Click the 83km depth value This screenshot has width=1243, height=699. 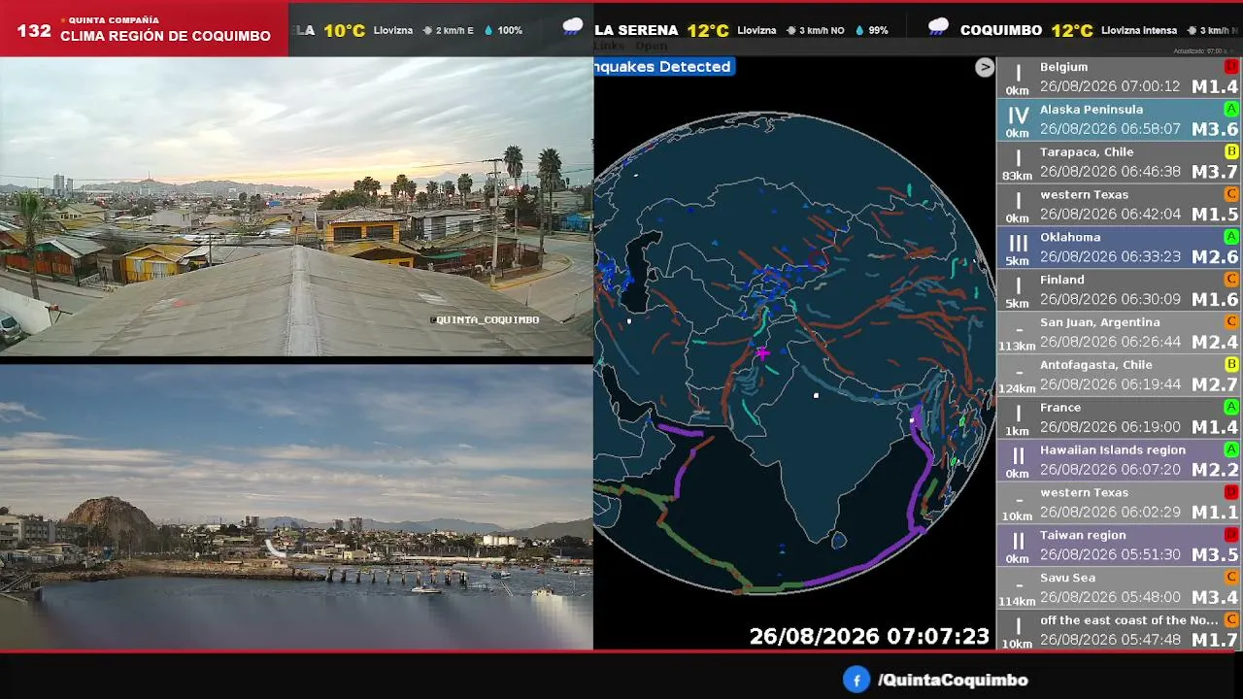[1018, 176]
